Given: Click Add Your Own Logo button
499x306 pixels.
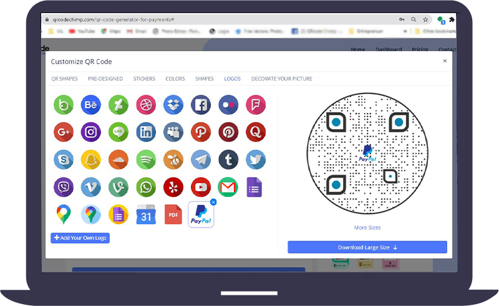Looking at the screenshot, I should click(x=80, y=238).
